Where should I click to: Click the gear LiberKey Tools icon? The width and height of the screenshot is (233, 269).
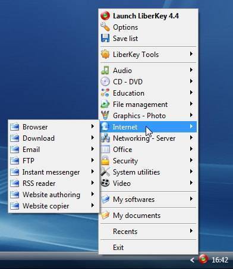click(105, 55)
